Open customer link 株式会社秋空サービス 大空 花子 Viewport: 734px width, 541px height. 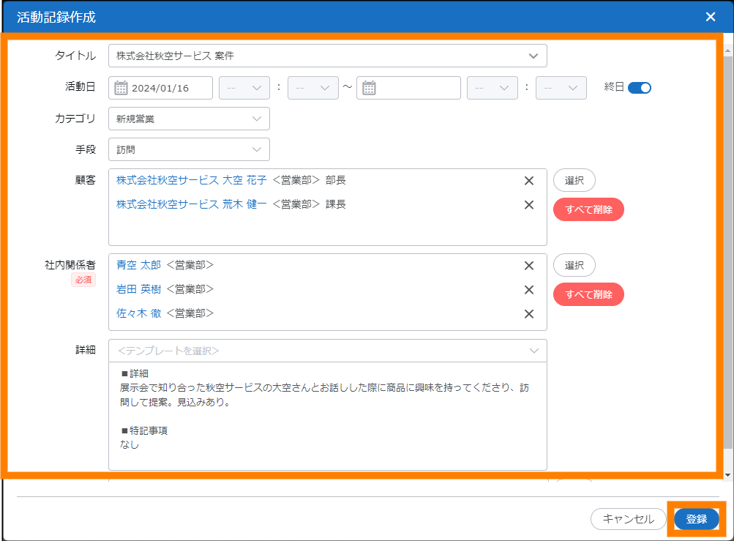191,181
